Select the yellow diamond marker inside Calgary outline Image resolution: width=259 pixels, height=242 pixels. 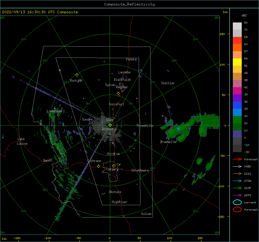click(114, 166)
